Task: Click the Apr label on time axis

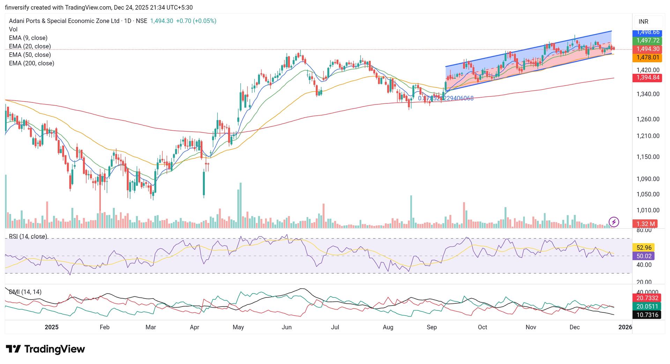Action: (194, 327)
